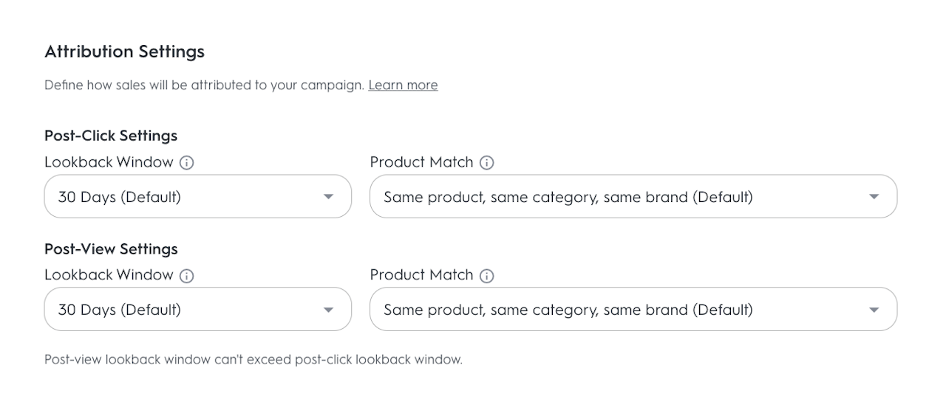
Task: Click 'Product Match' label under Post-View Settings
Action: pos(421,275)
